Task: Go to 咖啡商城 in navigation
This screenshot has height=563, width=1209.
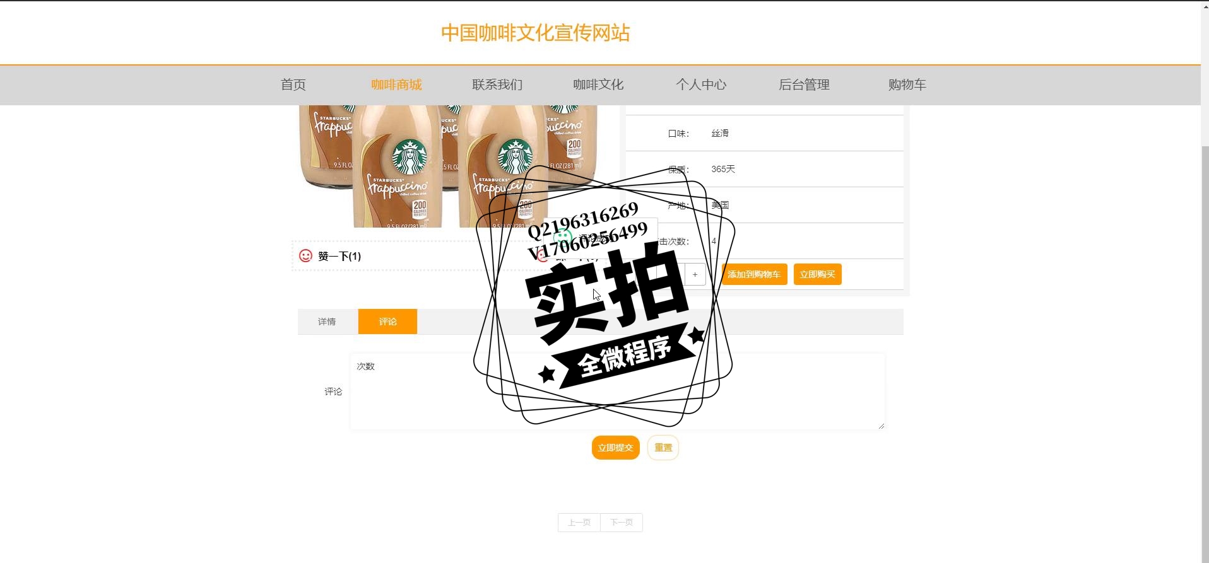Action: pyautogui.click(x=396, y=84)
